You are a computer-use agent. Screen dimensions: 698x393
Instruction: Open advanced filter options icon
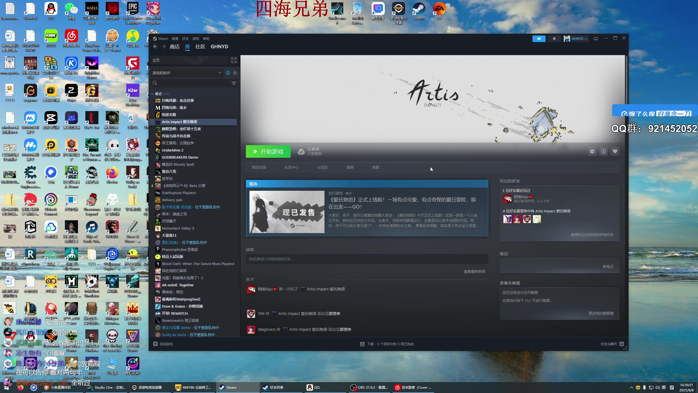[234, 83]
